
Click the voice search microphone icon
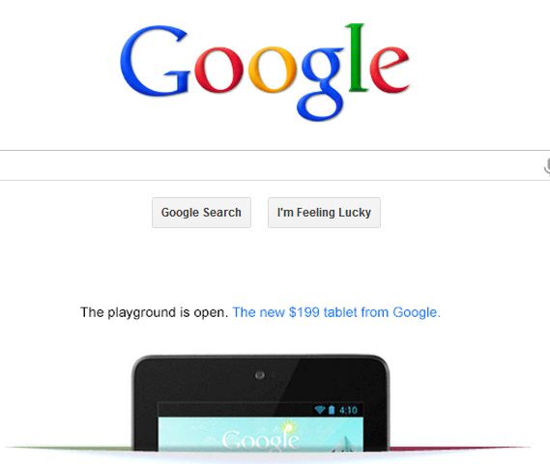click(x=547, y=166)
